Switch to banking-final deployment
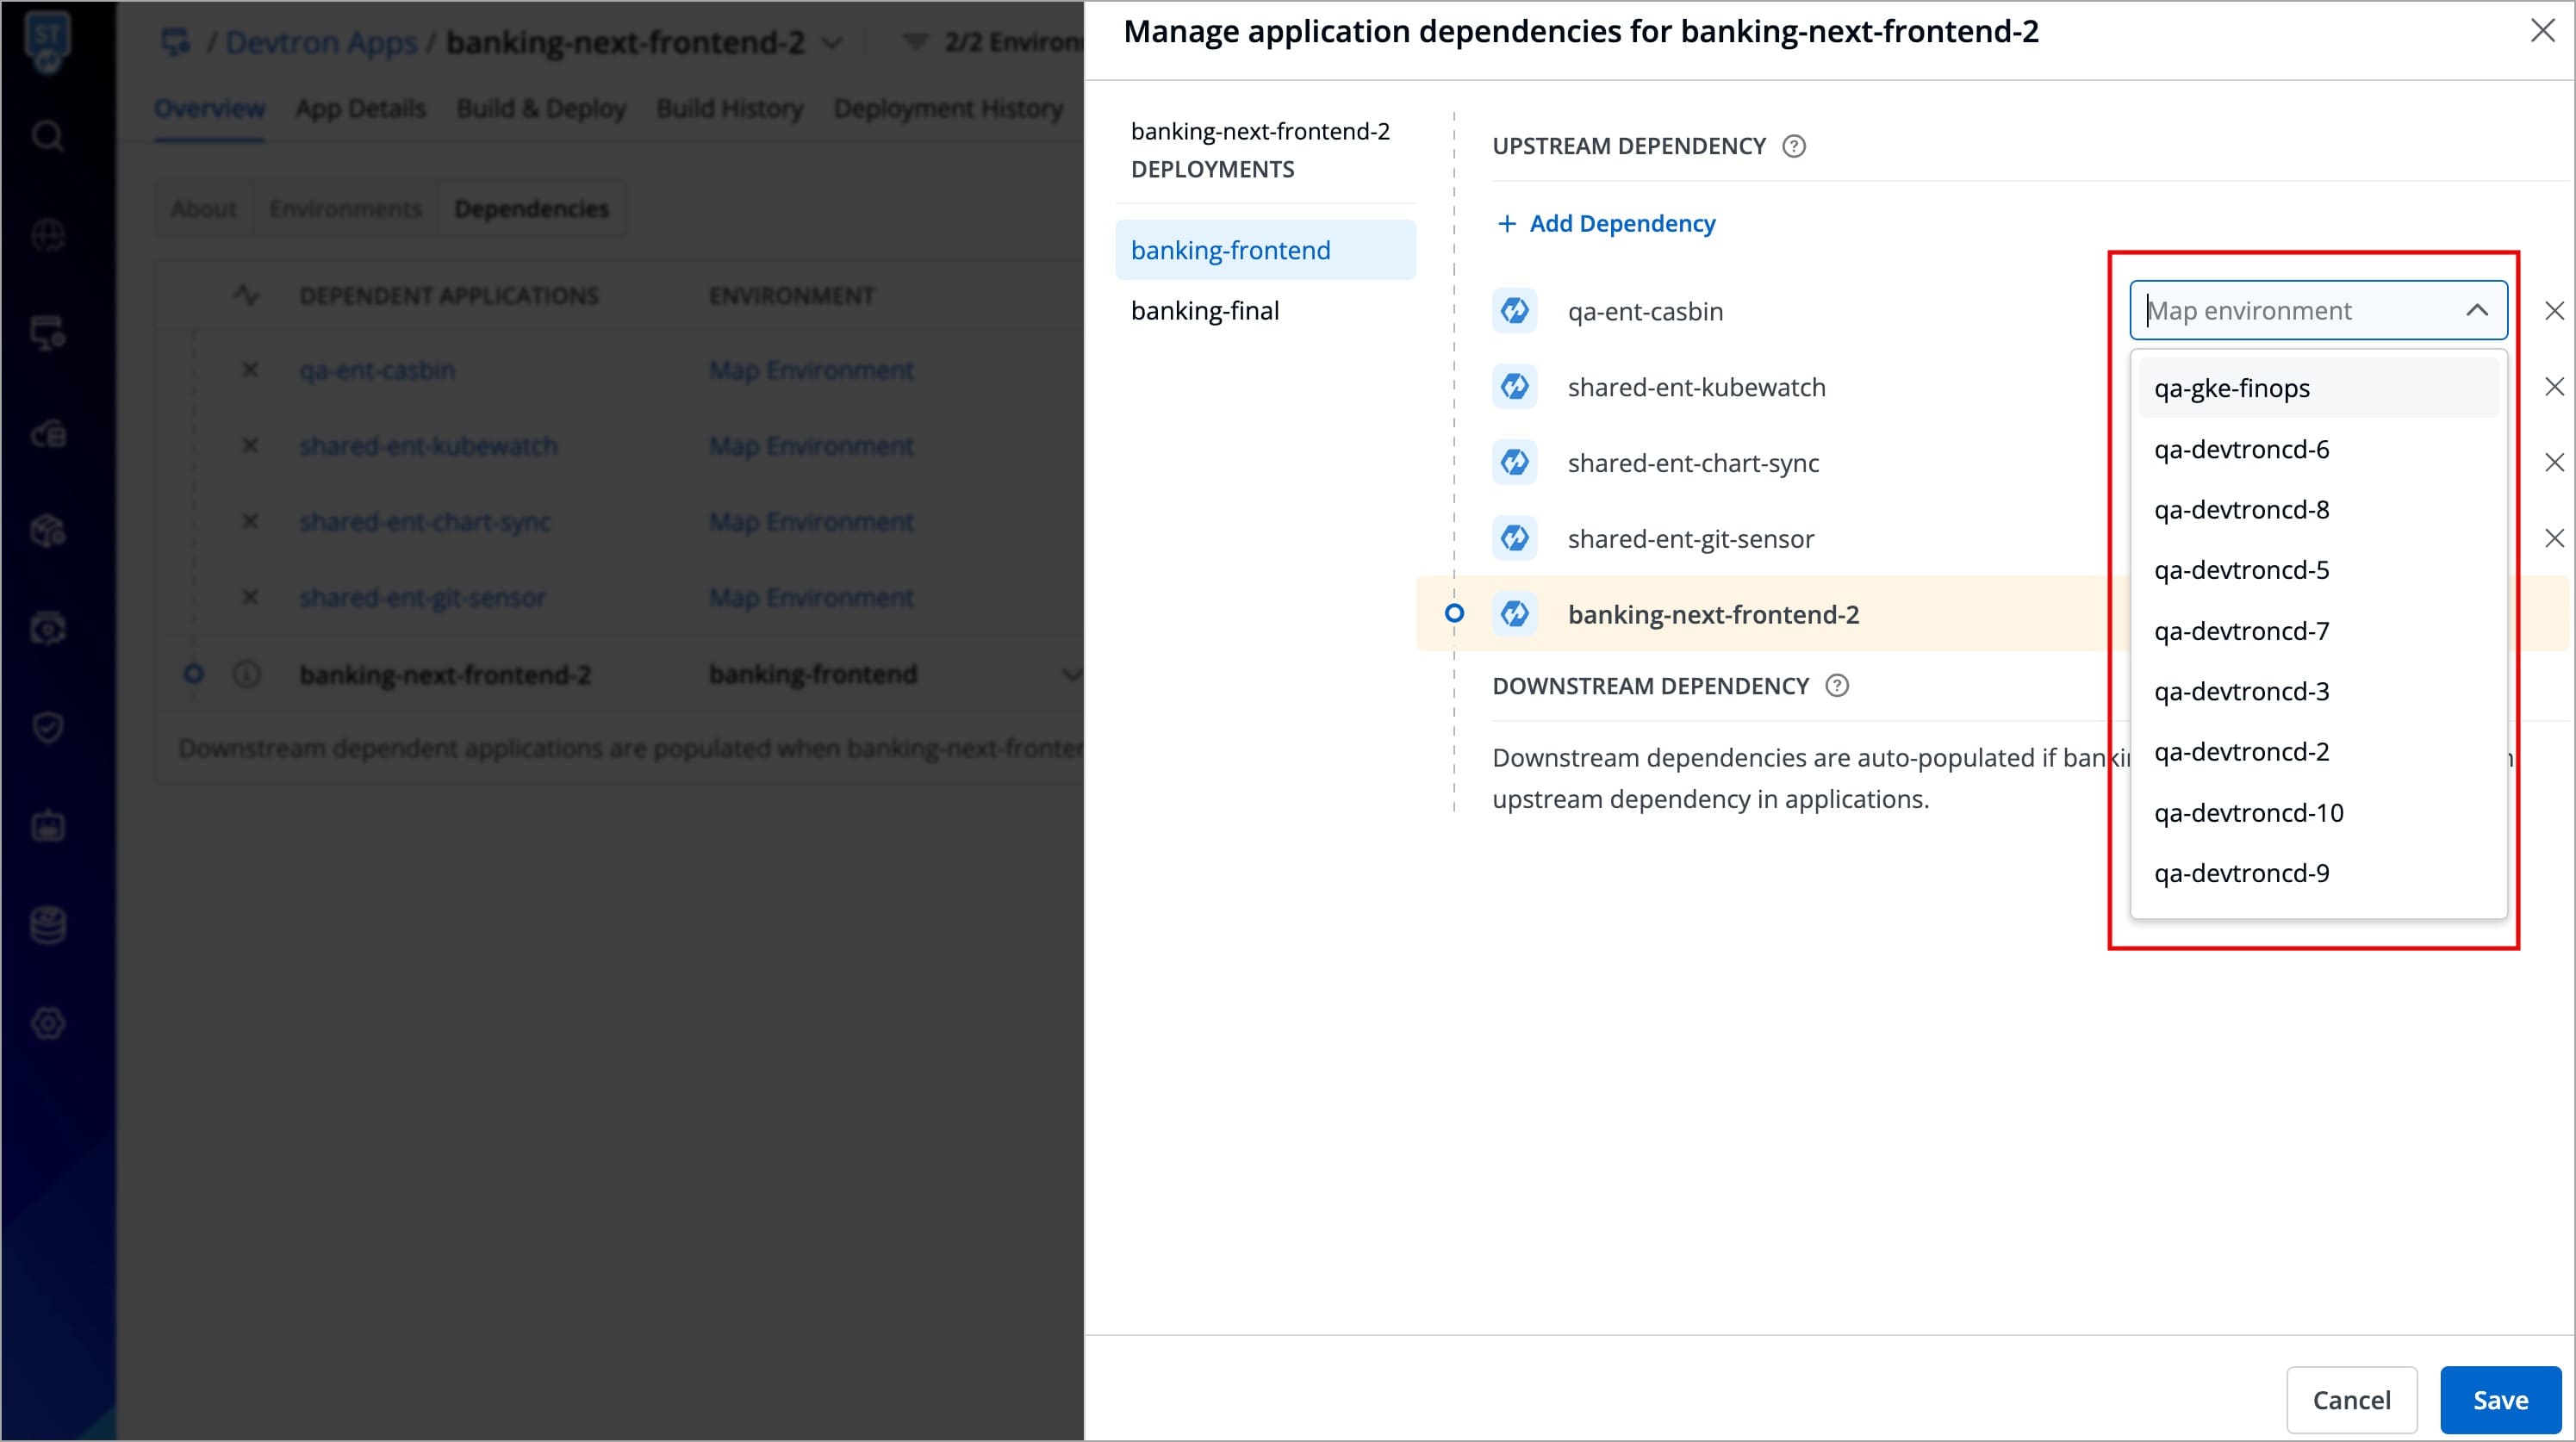 (1204, 311)
